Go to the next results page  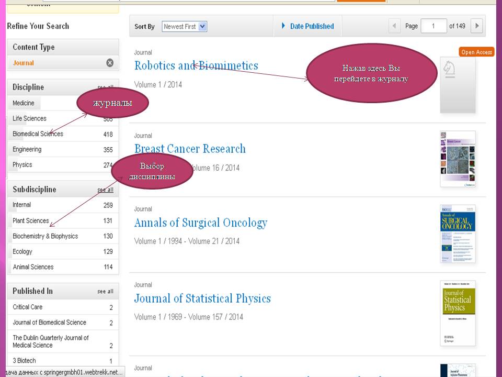(476, 26)
